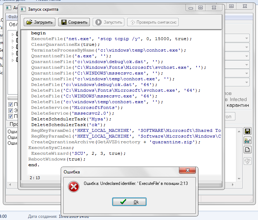Viewport: 258px width, 220px height.
Task: Toggle the second checkbox under the tree
Action: click(11, 110)
